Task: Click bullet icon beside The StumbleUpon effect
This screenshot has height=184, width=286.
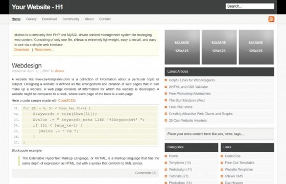Action: point(166,100)
